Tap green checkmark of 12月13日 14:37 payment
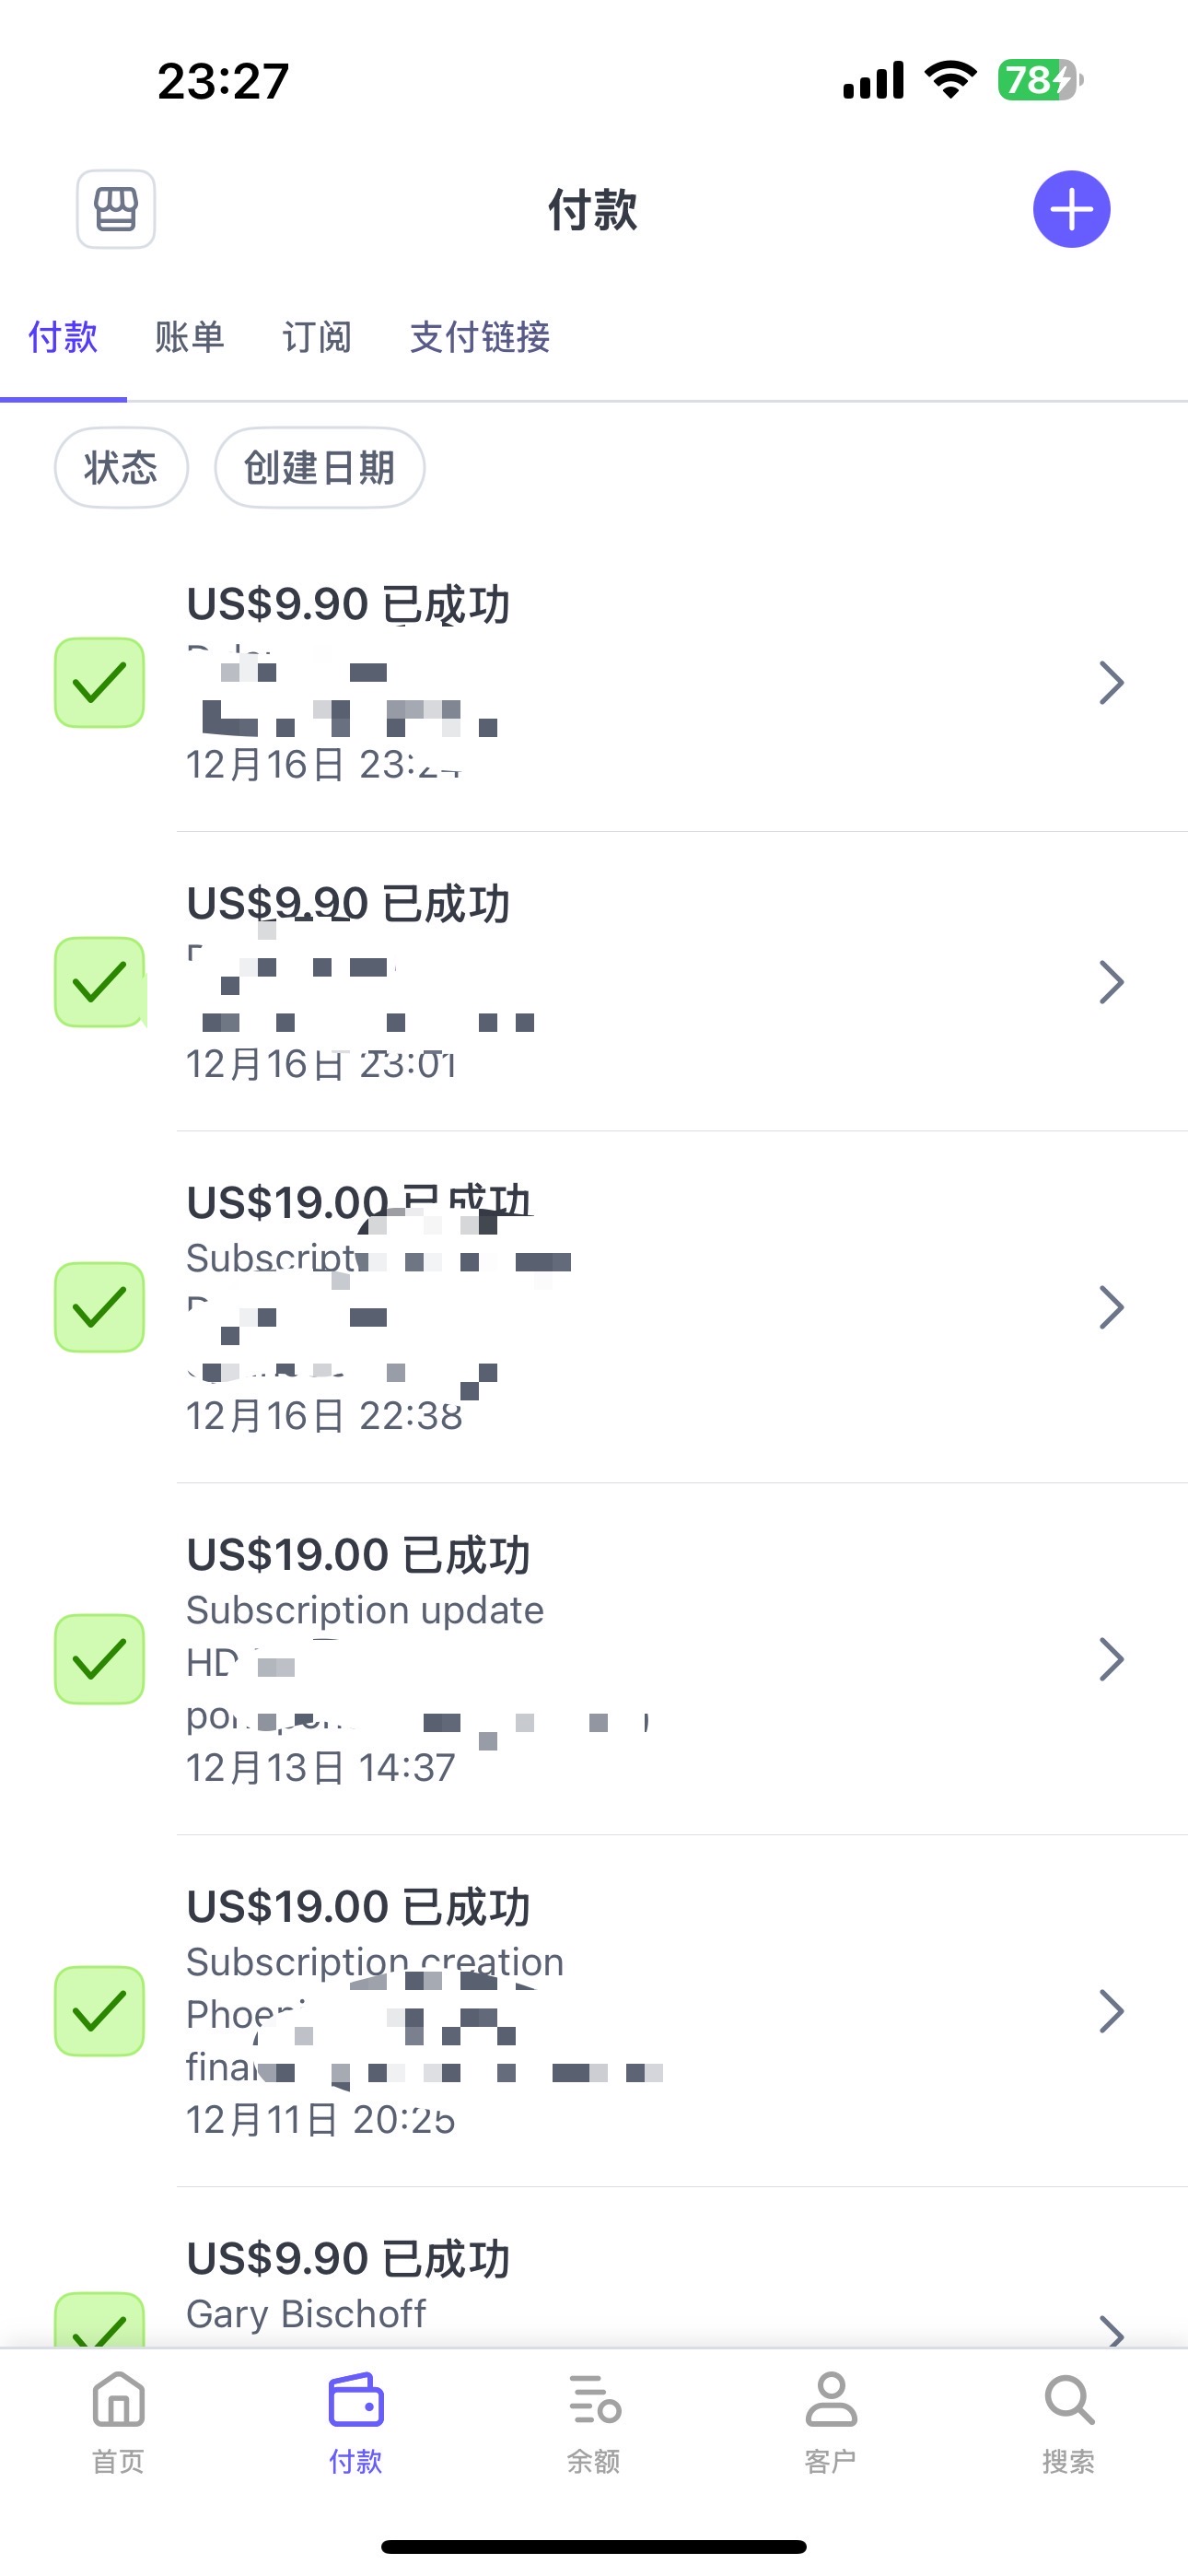This screenshot has height=2576, width=1188. click(99, 1659)
